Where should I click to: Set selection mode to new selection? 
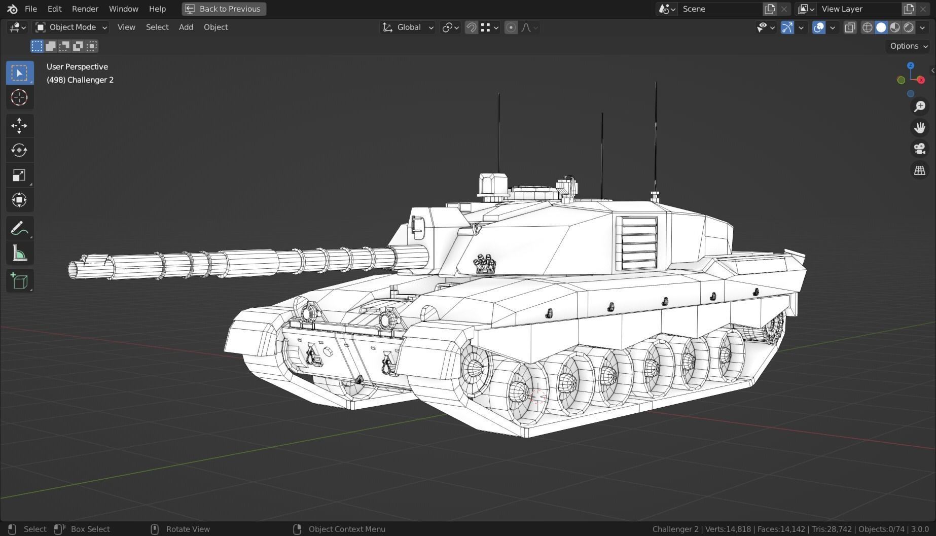click(x=37, y=46)
